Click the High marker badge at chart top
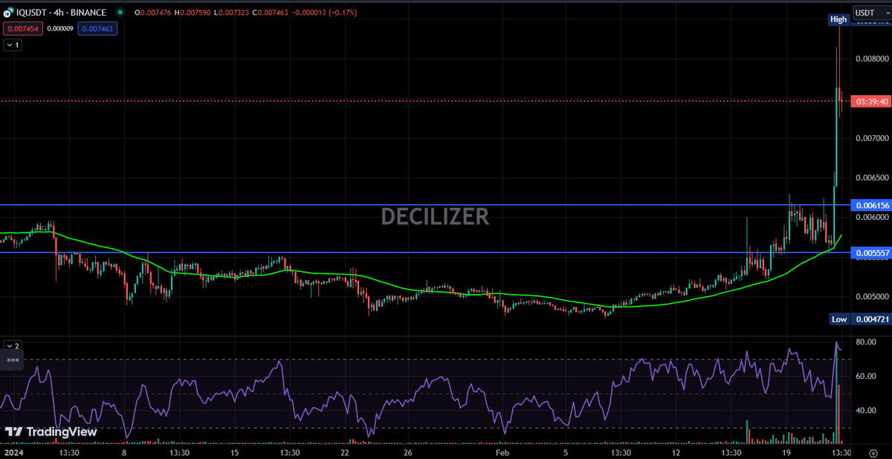The width and height of the screenshot is (892, 459). click(x=838, y=19)
